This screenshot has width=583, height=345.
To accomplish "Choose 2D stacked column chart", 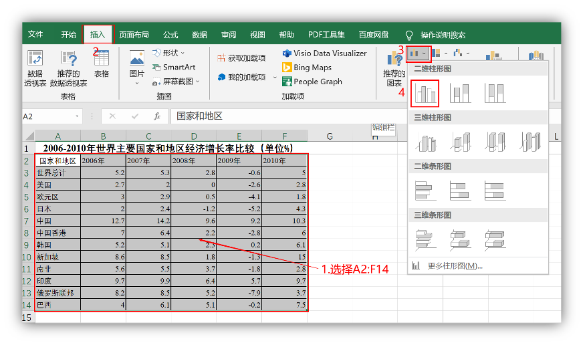I will 460,94.
